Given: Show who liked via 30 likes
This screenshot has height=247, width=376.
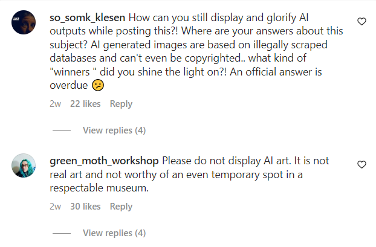Looking at the screenshot, I should point(85,207).
